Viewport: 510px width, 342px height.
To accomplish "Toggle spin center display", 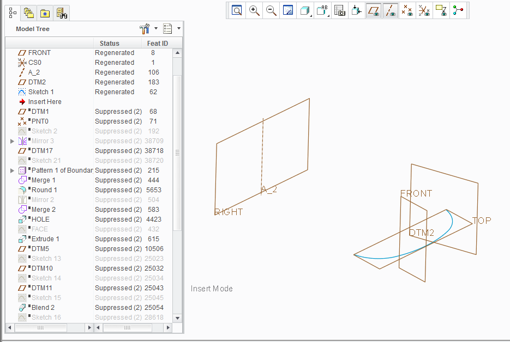I will coord(458,10).
